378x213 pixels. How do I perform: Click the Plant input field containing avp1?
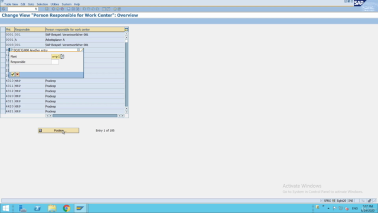[56, 57]
